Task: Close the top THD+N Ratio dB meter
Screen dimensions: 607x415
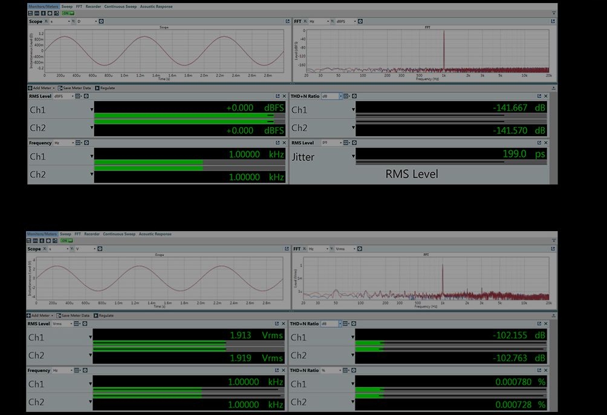Action: 546,96
